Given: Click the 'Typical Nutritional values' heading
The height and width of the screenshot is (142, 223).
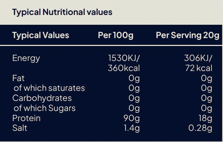Looking at the screenshot, I should pos(62,12).
